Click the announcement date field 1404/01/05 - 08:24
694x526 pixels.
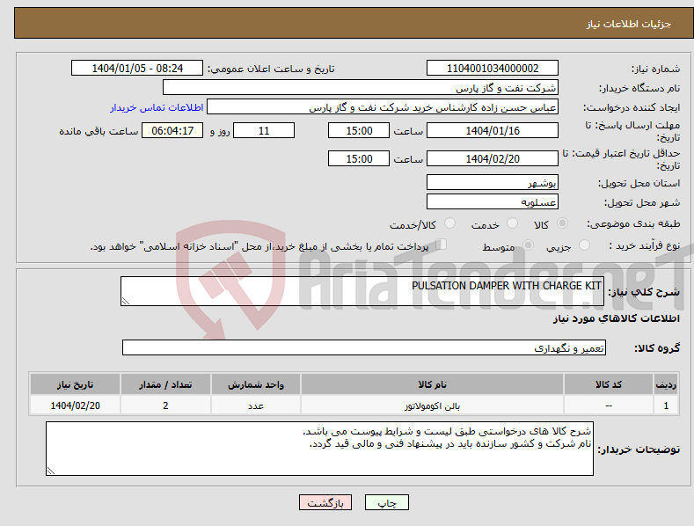[137, 69]
